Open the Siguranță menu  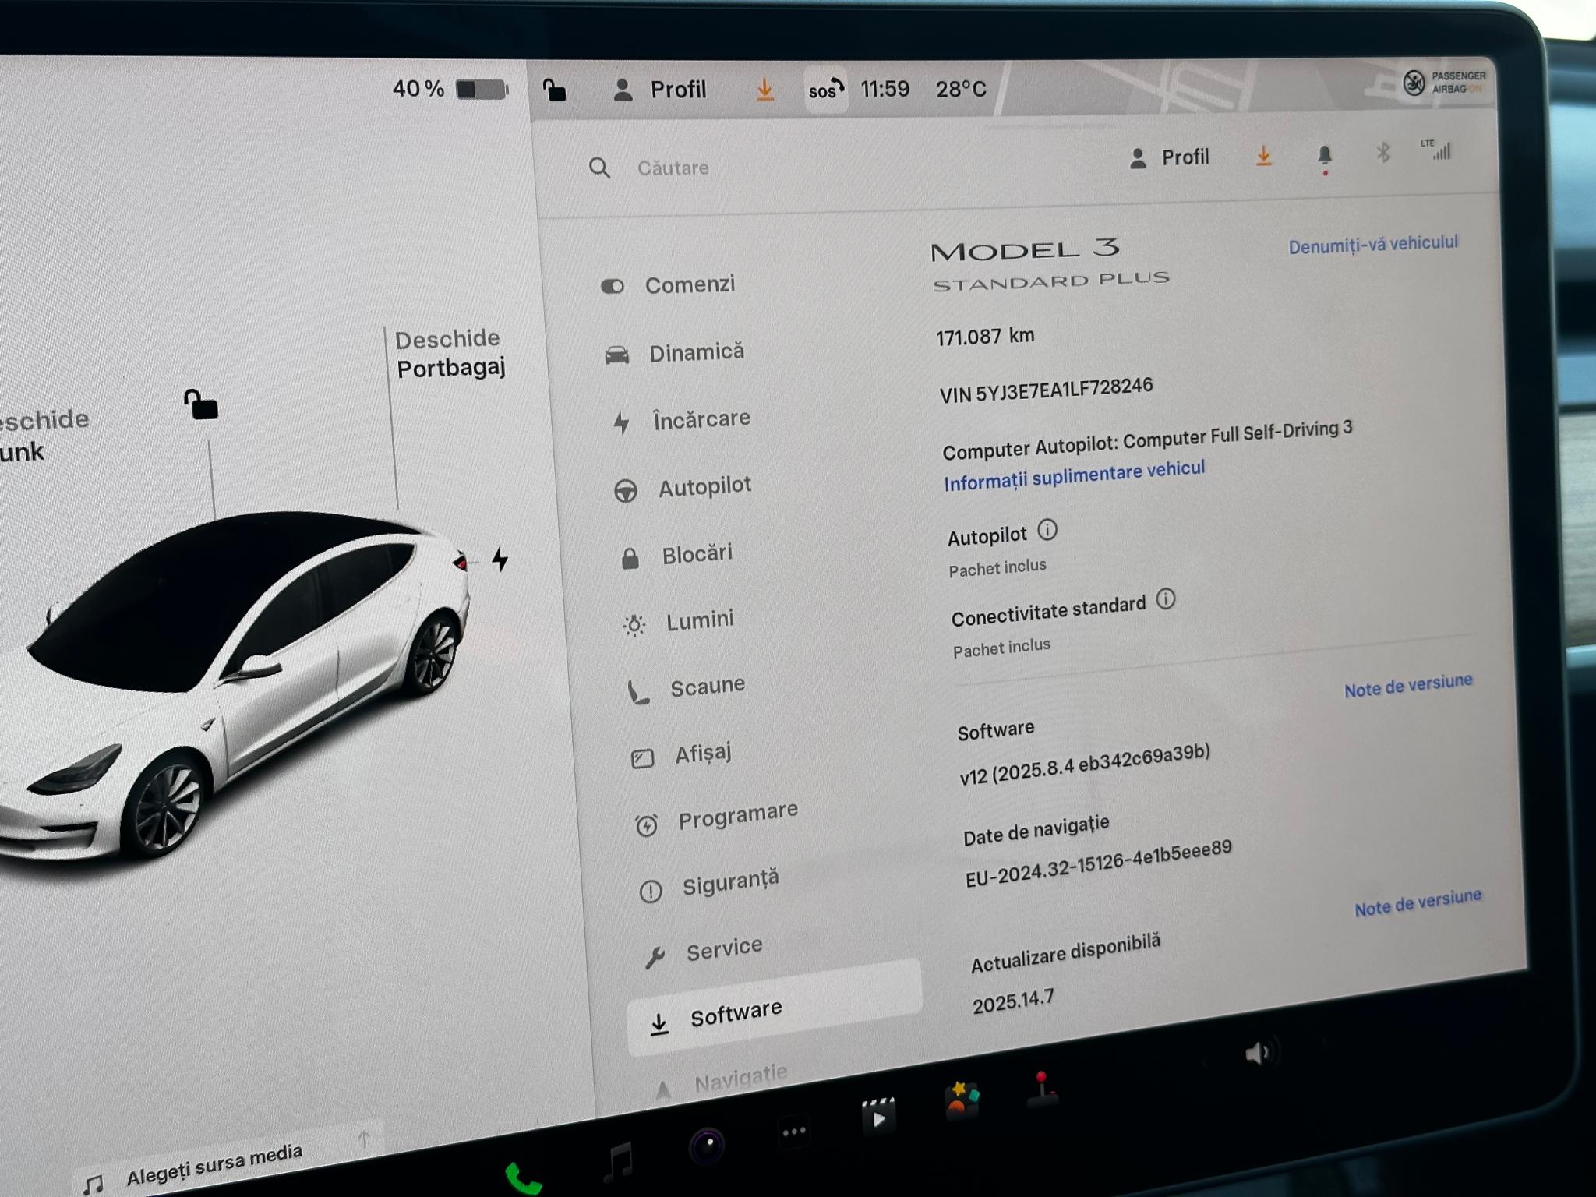[x=708, y=885]
